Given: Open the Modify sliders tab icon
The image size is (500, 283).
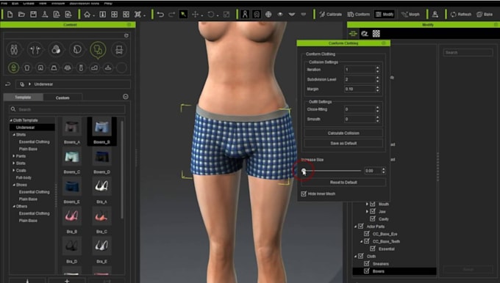Looking at the screenshot, I should pyautogui.click(x=353, y=34).
